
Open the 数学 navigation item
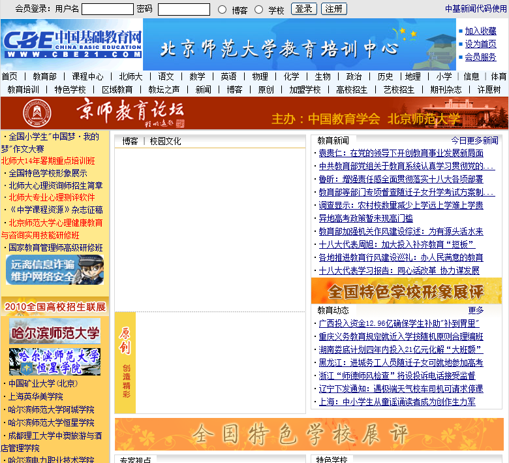197,76
